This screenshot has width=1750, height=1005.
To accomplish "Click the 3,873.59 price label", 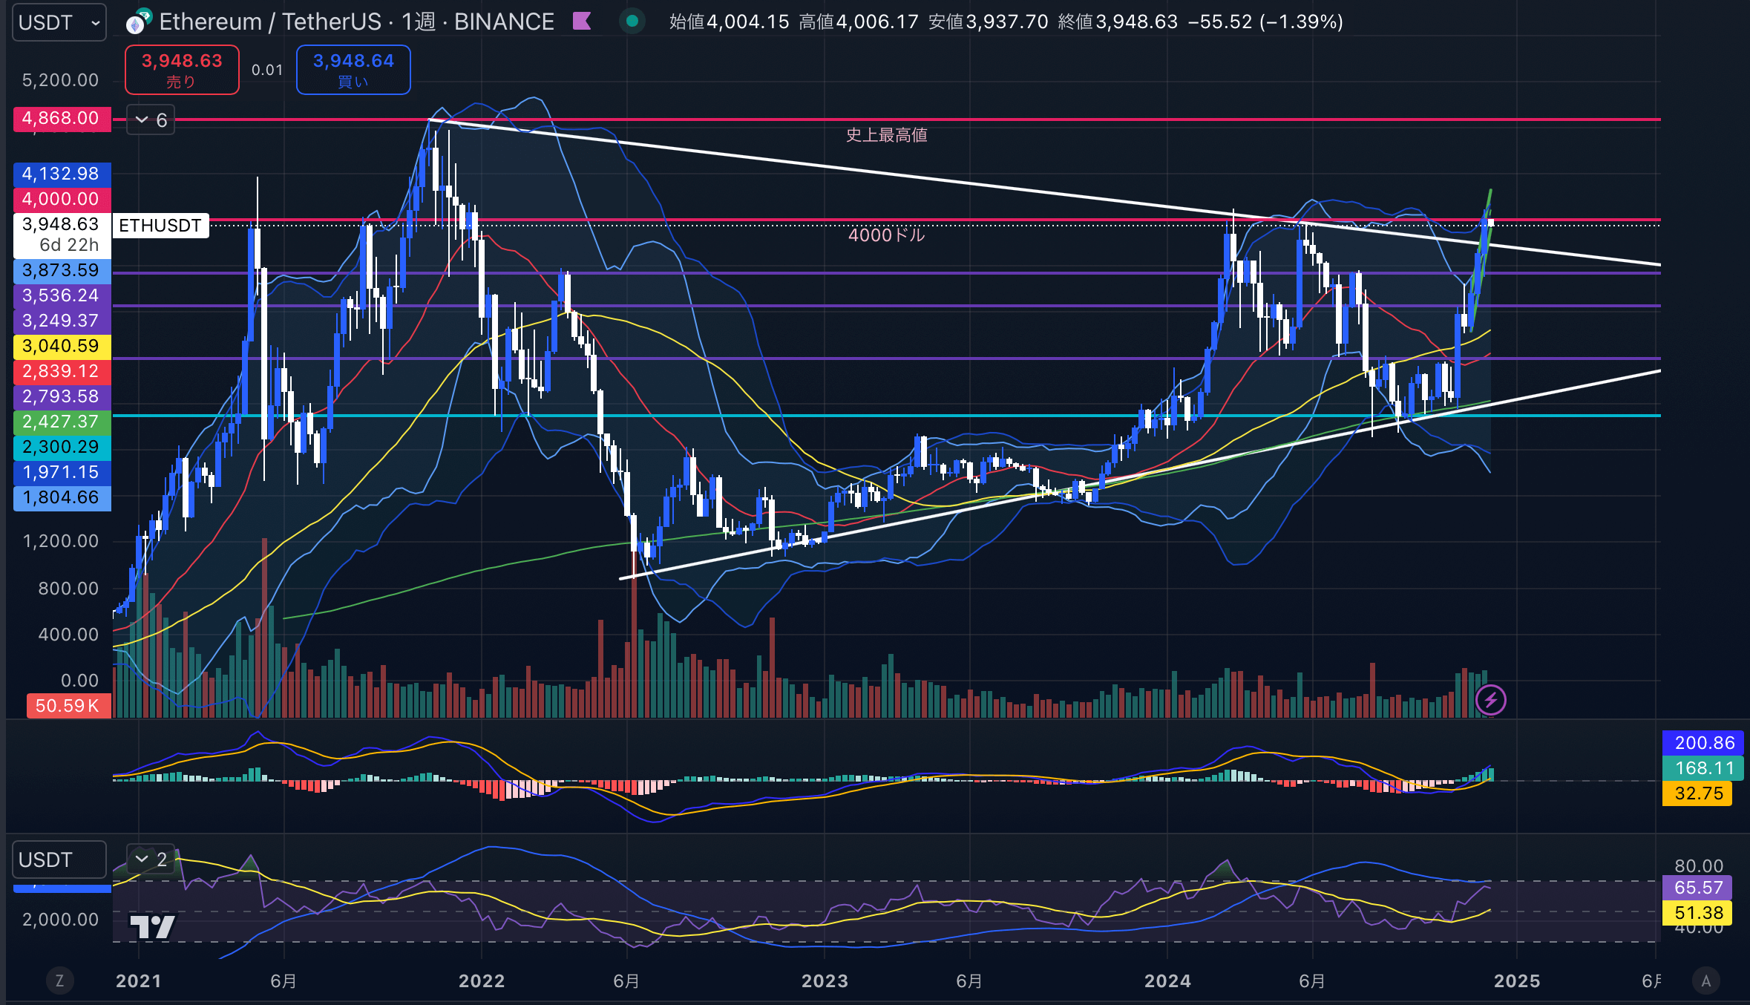I will pyautogui.click(x=62, y=270).
